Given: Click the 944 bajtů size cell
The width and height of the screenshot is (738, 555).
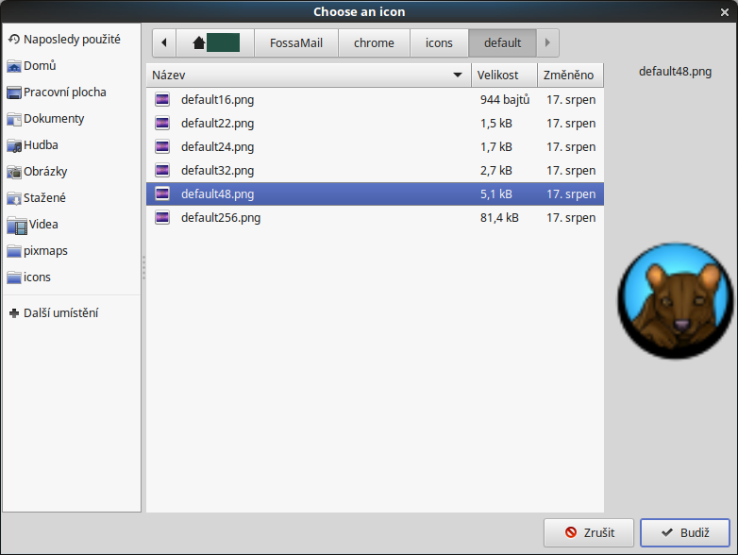Looking at the screenshot, I should click(505, 100).
